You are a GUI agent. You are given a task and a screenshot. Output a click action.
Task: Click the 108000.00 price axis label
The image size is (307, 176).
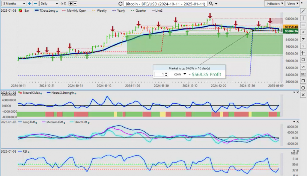coord(291,19)
